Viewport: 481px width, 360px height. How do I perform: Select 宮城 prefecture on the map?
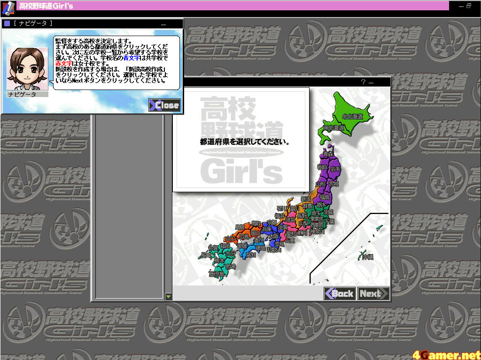pyautogui.click(x=334, y=184)
